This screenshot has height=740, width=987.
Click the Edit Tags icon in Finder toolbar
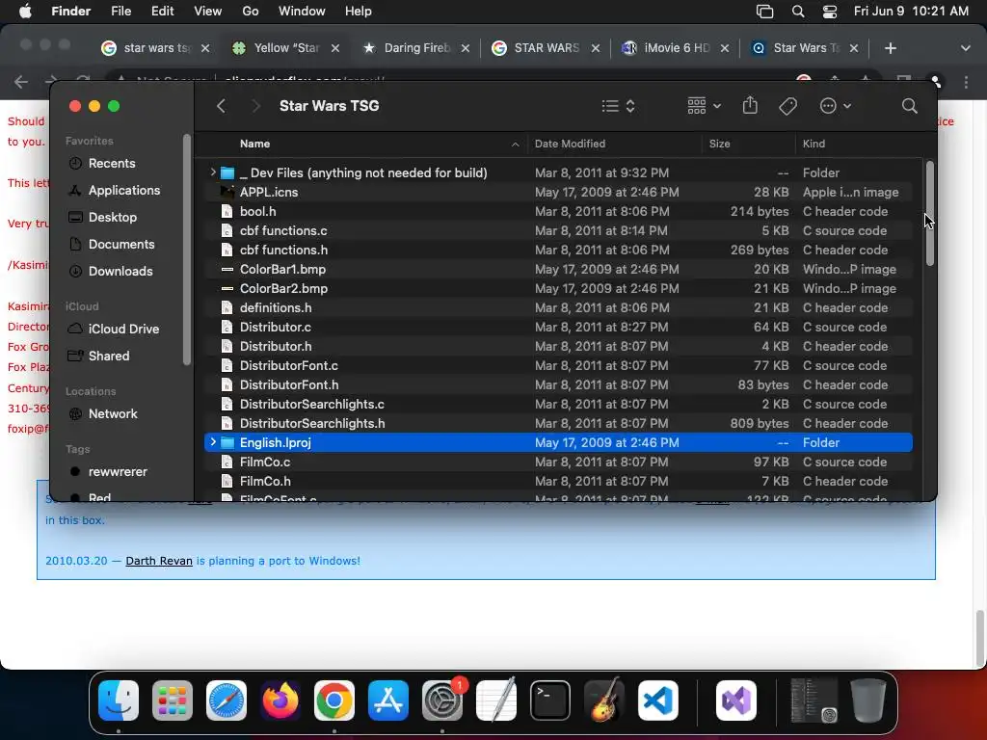click(x=787, y=106)
